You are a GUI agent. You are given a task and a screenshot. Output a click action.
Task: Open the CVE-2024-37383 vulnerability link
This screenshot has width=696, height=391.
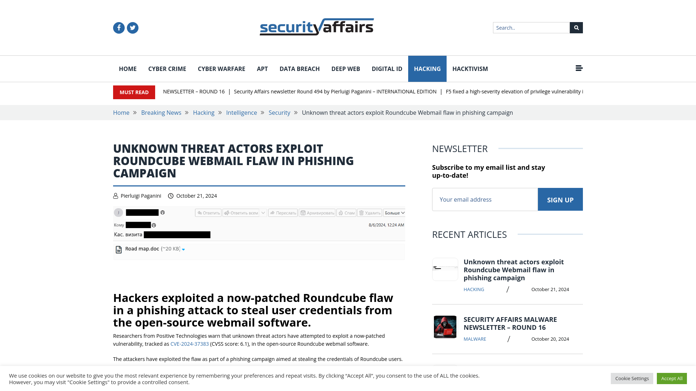point(189,344)
